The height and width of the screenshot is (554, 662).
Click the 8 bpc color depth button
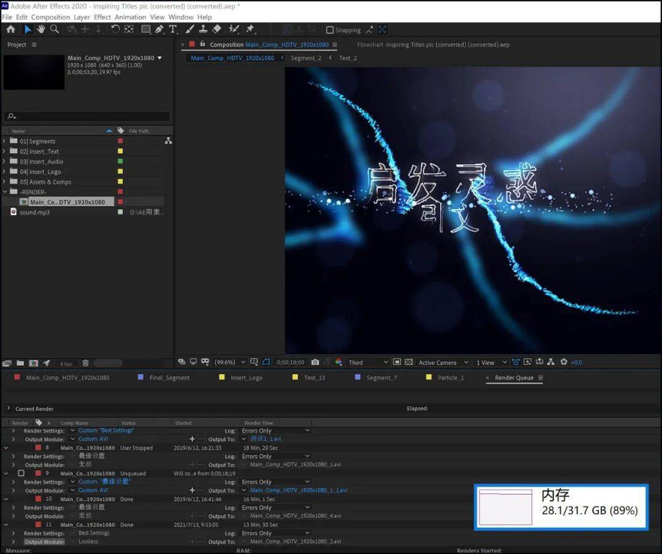(x=66, y=363)
